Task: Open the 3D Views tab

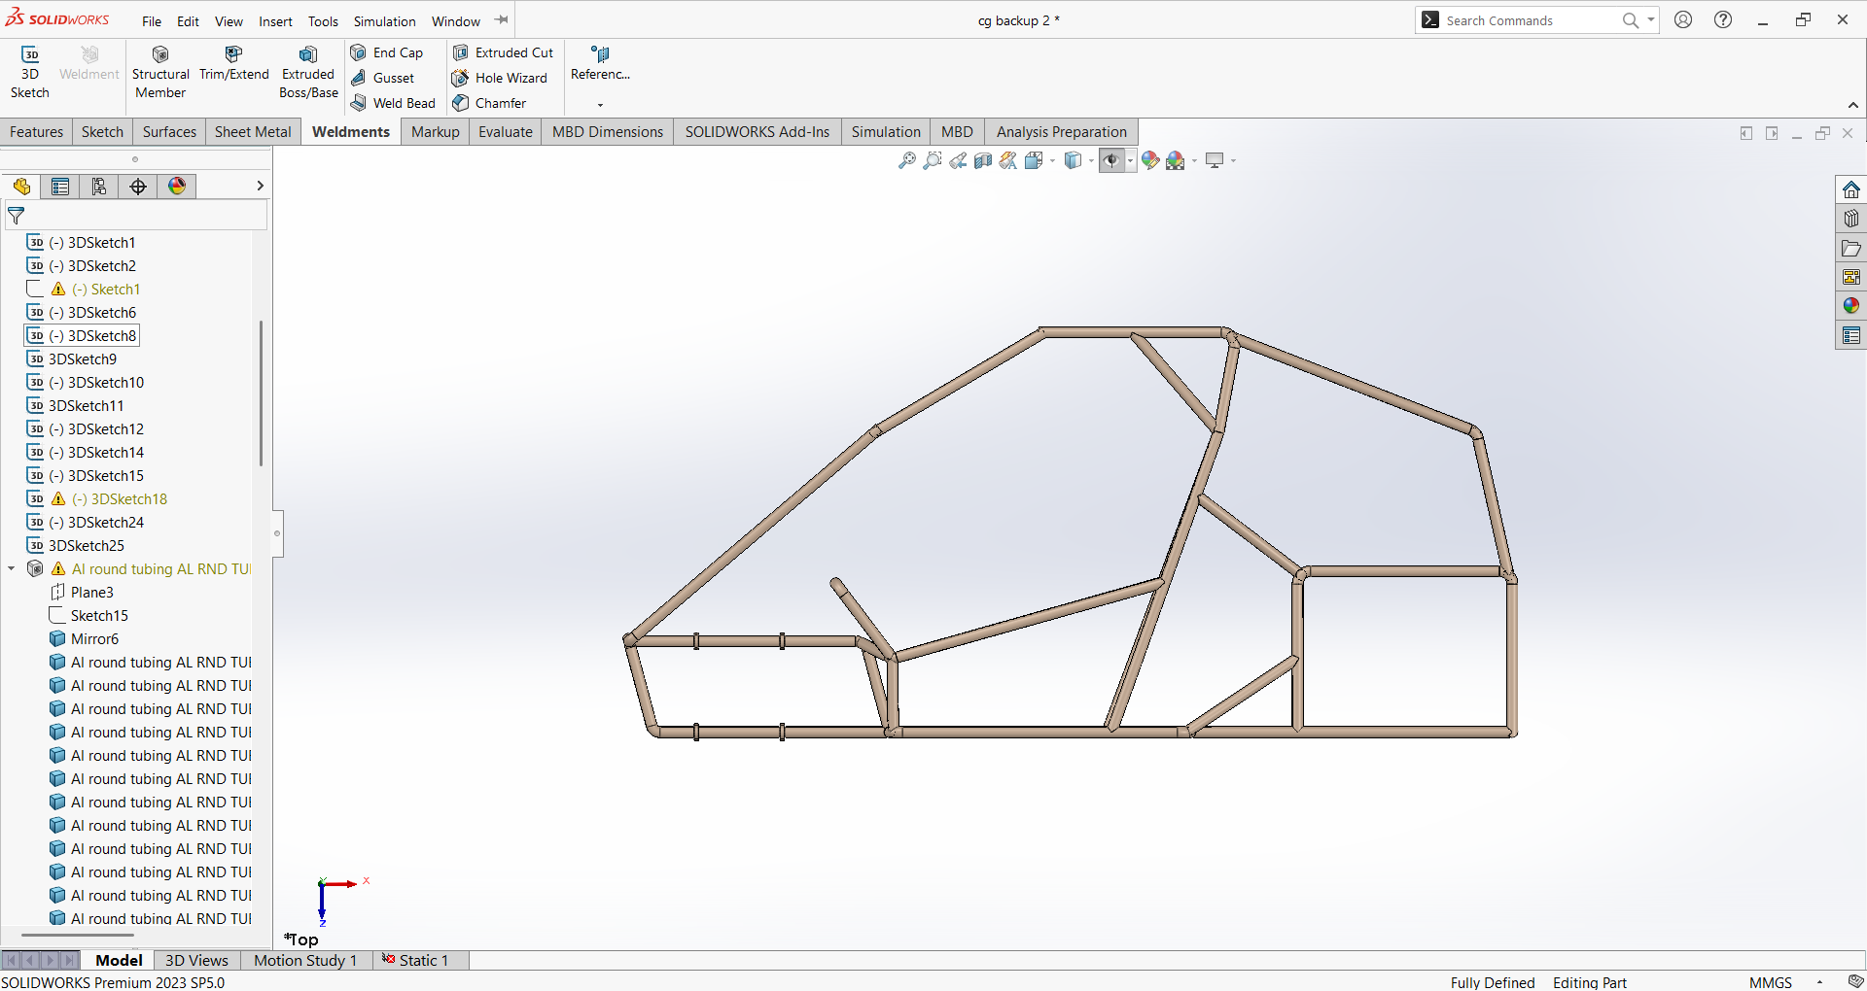Action: coord(196,960)
